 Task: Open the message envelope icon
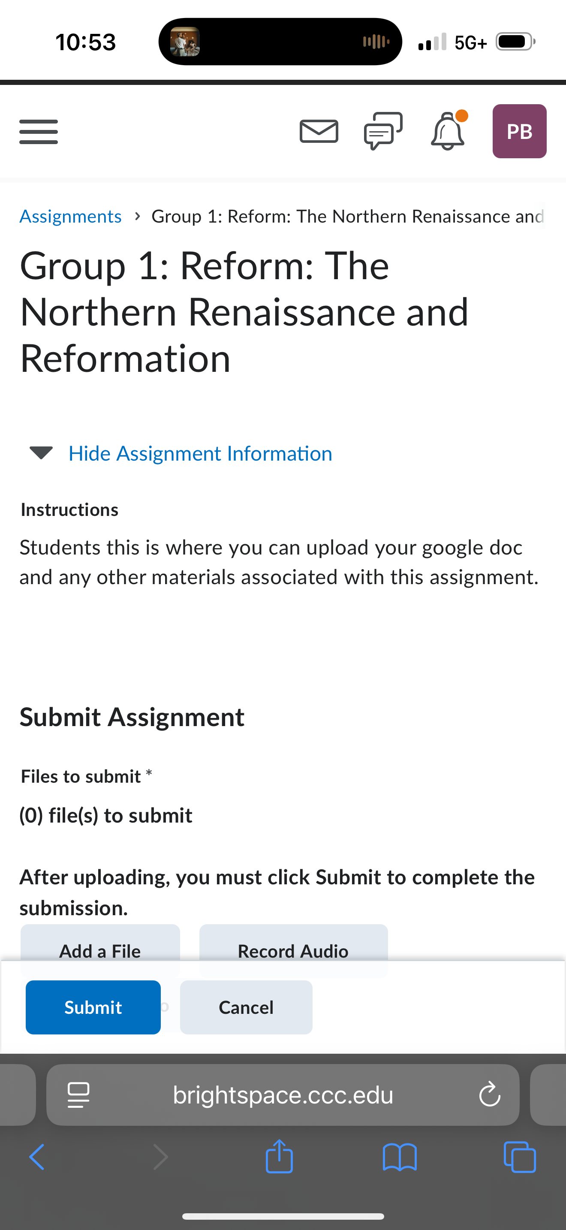pos(319,131)
